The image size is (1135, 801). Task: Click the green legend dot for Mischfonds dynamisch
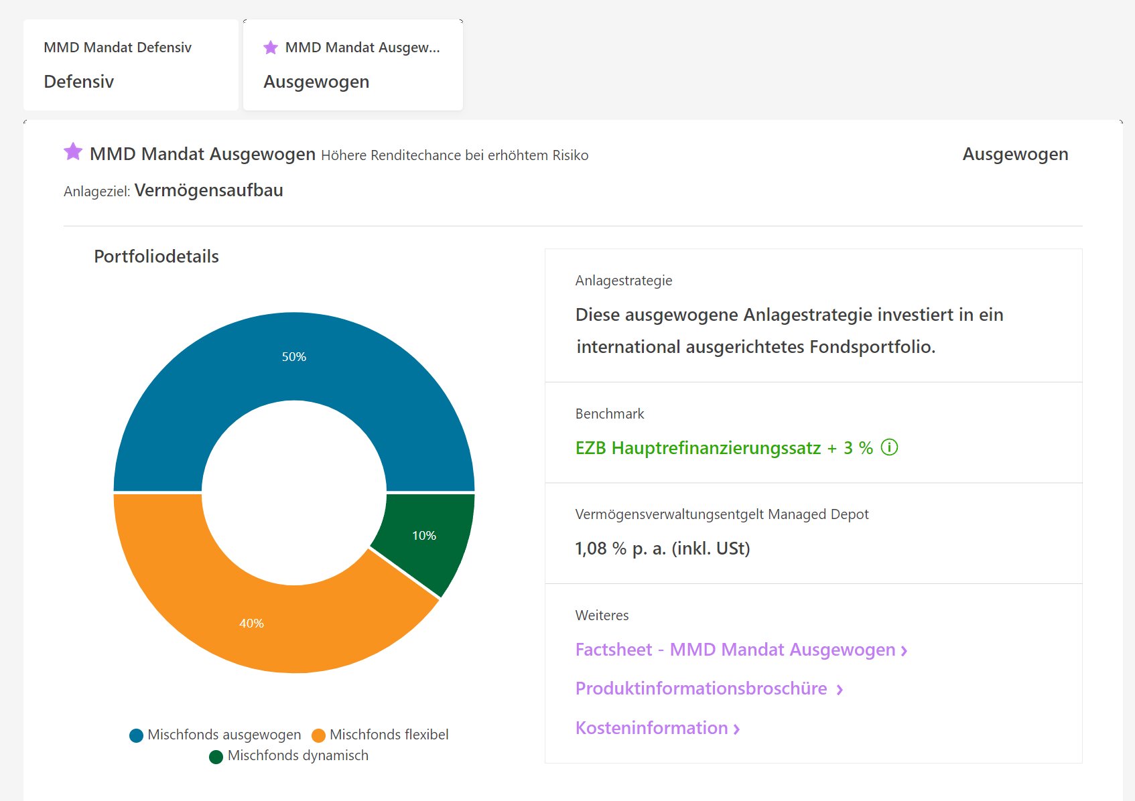click(x=216, y=756)
